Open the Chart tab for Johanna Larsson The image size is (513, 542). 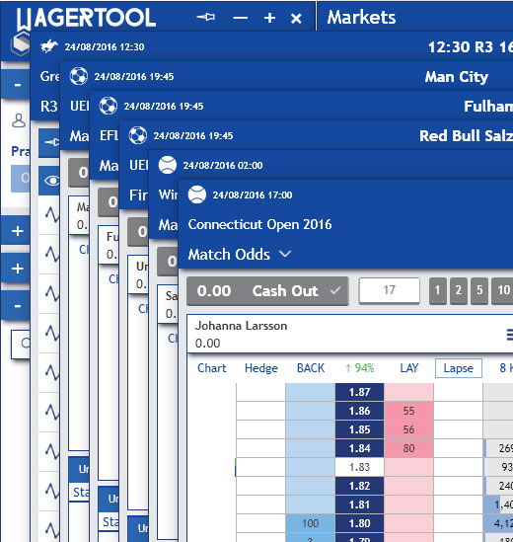click(212, 368)
